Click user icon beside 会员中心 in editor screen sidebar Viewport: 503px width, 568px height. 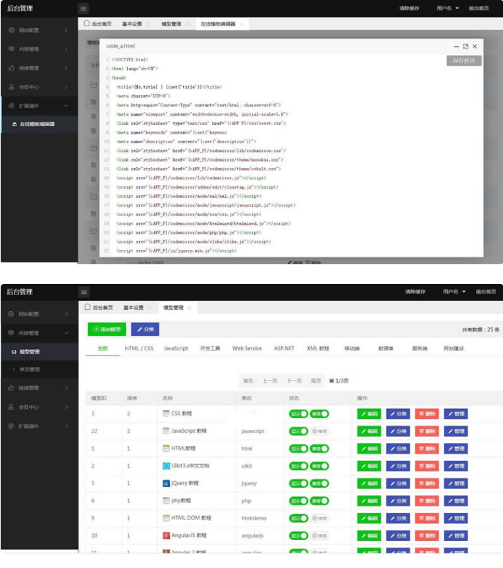click(12, 87)
